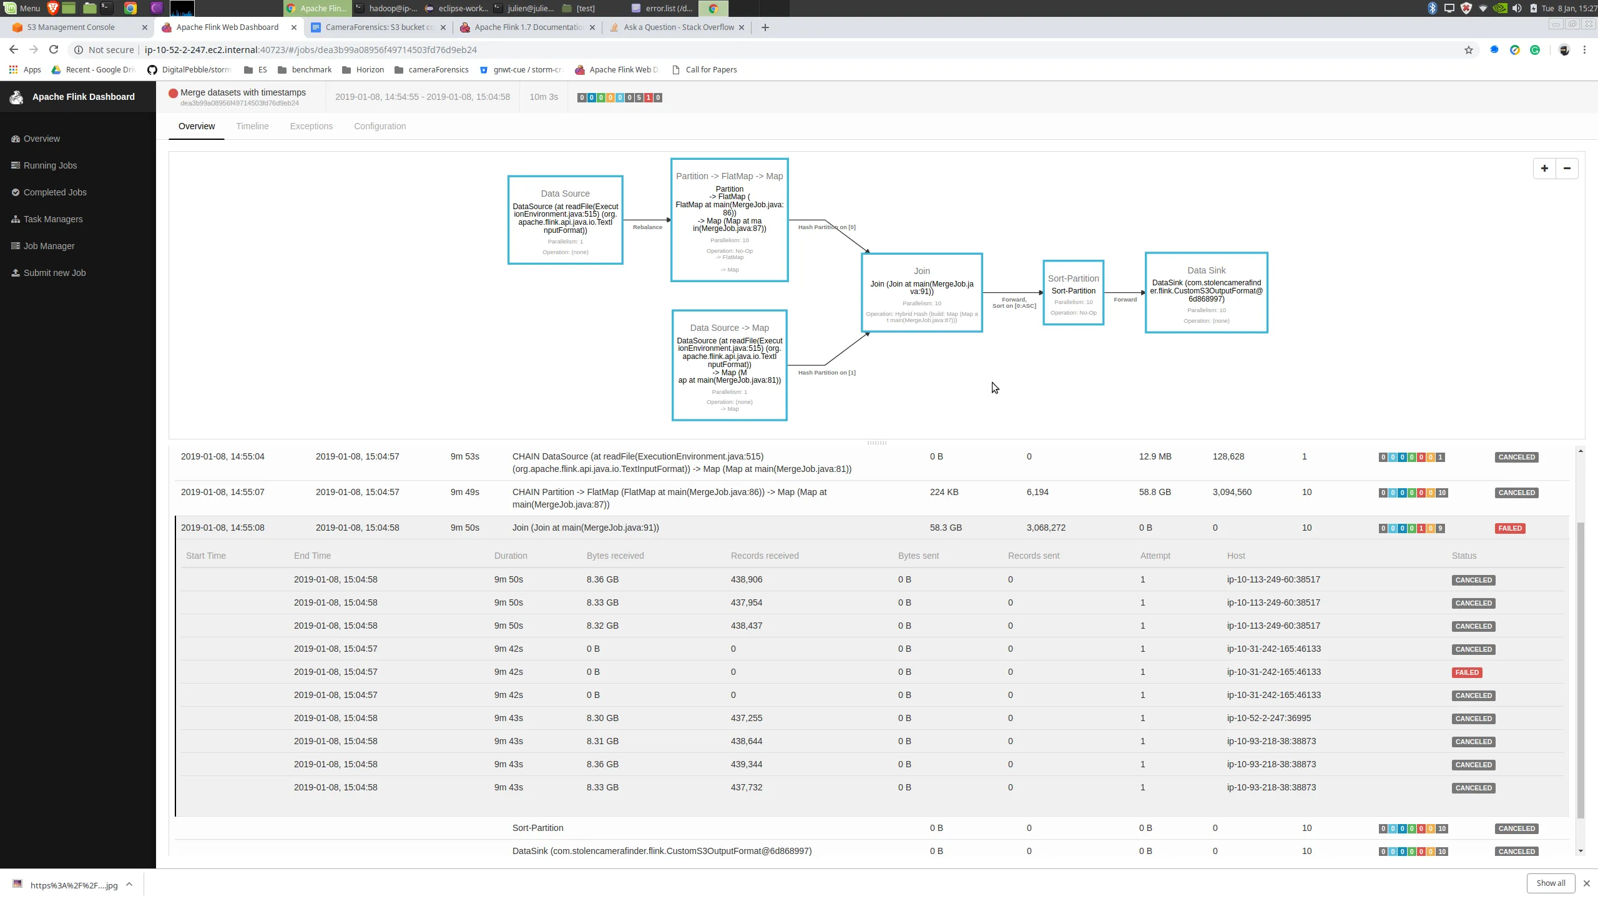Screen dimensions: 1598x899
Task: Expand the Sort-Partition row
Action: pyautogui.click(x=537, y=828)
